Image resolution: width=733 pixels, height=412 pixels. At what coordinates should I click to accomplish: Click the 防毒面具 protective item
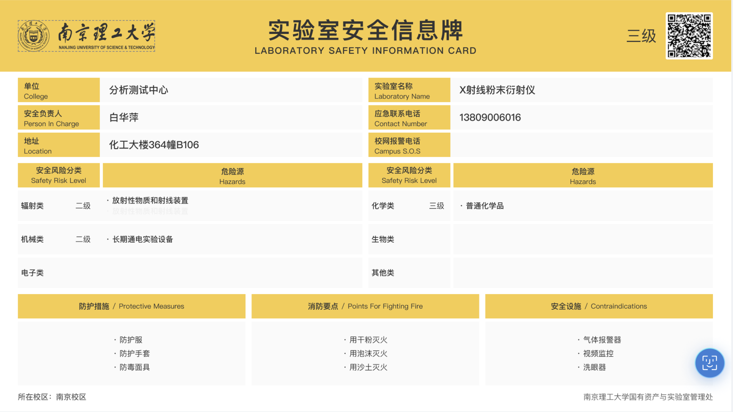pyautogui.click(x=134, y=367)
